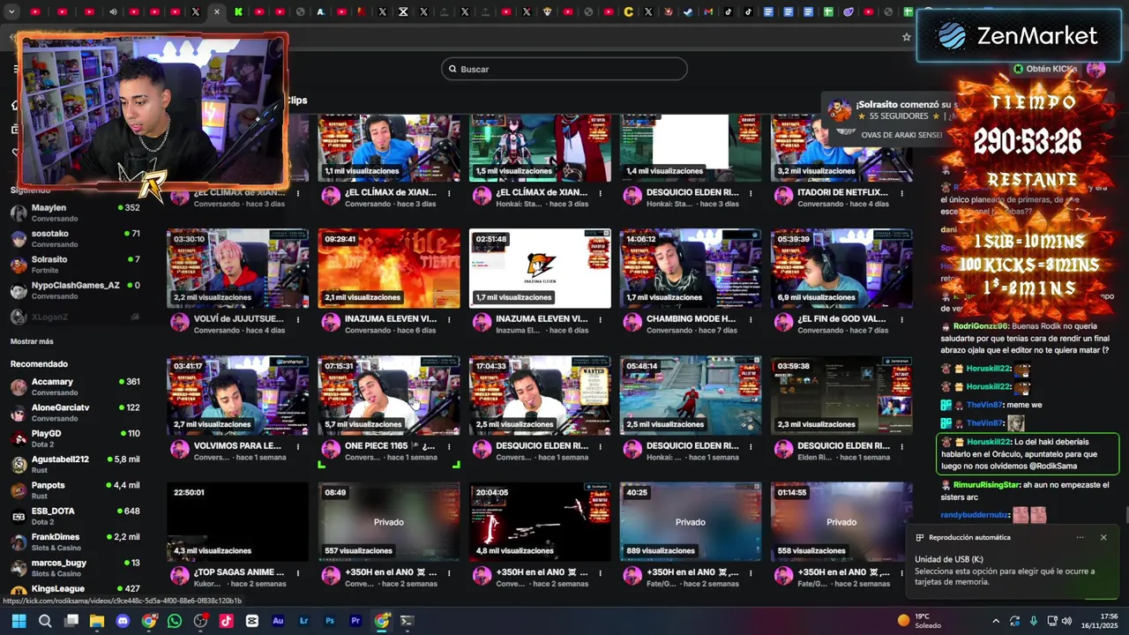
Task: Open FrankDimes Slots & Casino channel
Action: pos(75,542)
